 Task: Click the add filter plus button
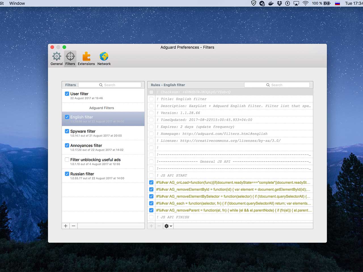[66, 226]
